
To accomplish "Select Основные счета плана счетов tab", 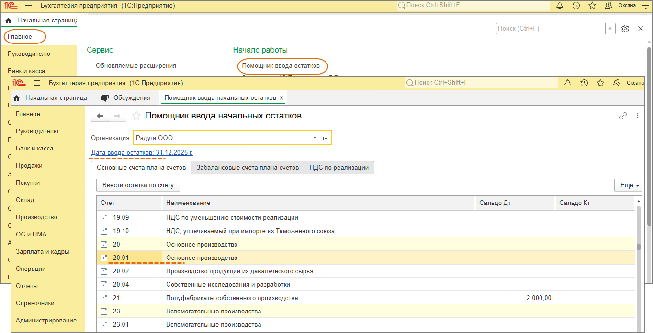I will [x=141, y=168].
